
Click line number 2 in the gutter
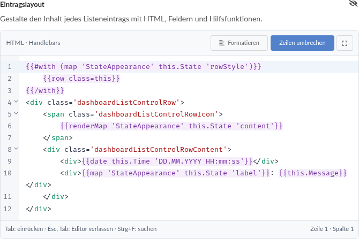coord(10,79)
